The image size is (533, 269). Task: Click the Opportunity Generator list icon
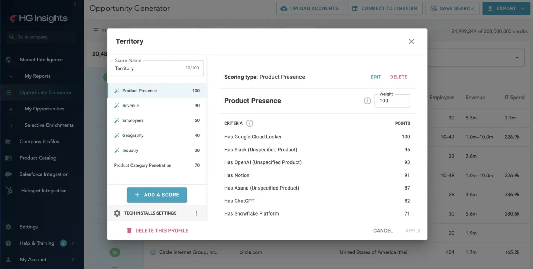click(x=9, y=92)
